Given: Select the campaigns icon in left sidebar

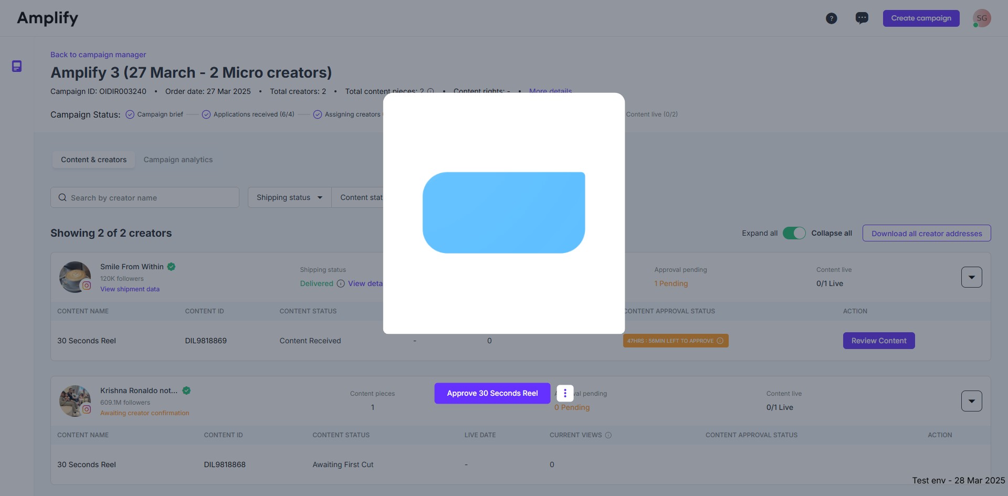Looking at the screenshot, I should (x=17, y=66).
